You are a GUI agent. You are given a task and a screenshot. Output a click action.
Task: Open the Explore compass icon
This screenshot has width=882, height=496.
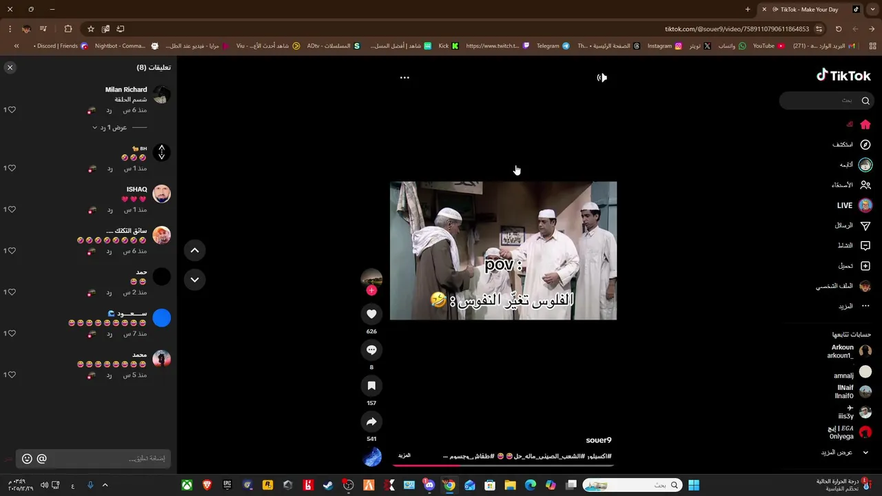pyautogui.click(x=865, y=145)
